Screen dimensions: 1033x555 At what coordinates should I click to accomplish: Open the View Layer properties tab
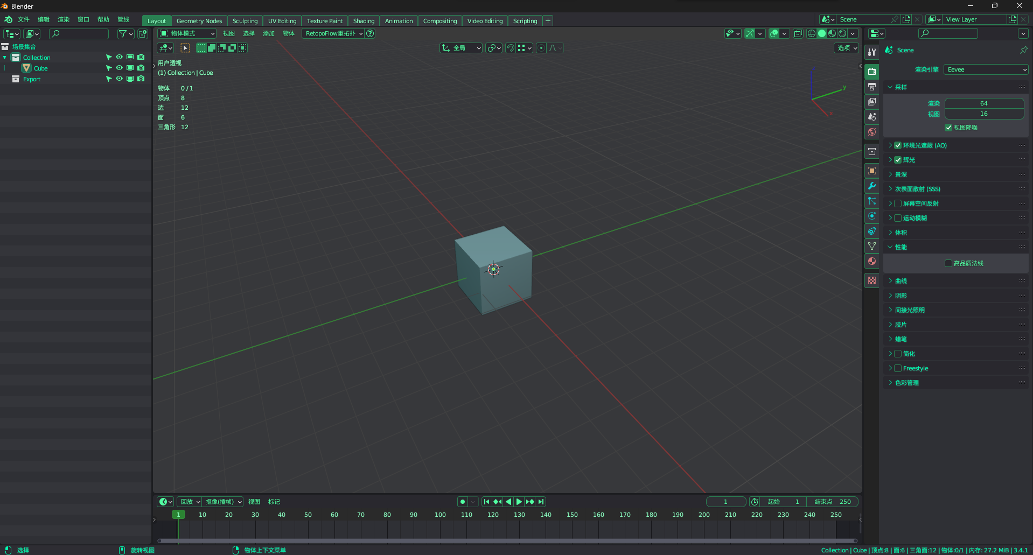pyautogui.click(x=872, y=101)
